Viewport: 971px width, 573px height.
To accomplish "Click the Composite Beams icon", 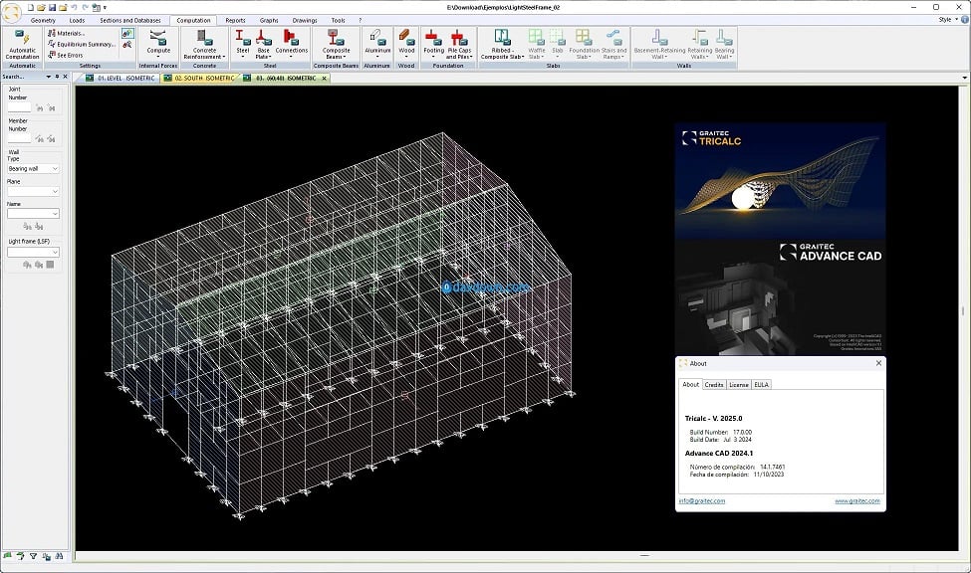I will 336,37.
